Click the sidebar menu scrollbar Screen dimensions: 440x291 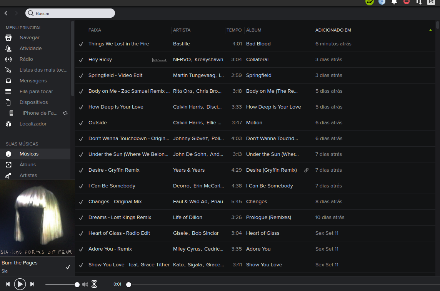coord(73,59)
